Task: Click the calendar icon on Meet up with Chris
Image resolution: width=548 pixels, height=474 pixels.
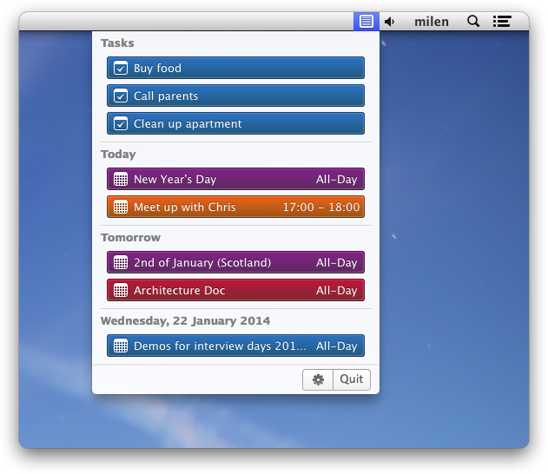Action: coord(121,207)
